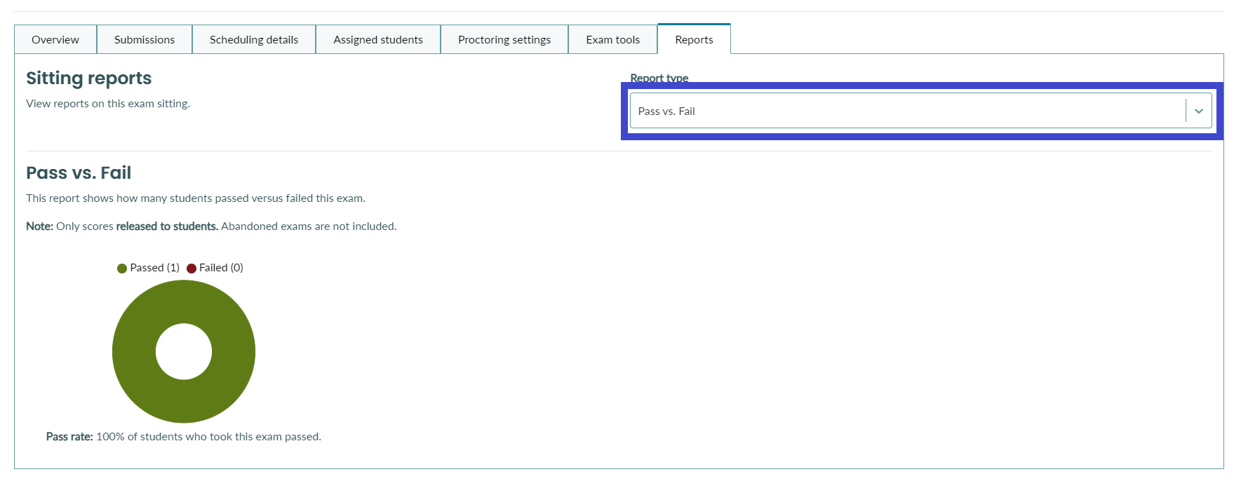Open the Assigned students tab

coord(378,39)
